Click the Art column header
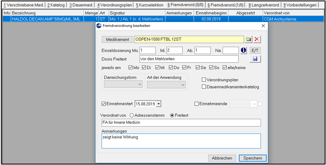 click(104, 13)
